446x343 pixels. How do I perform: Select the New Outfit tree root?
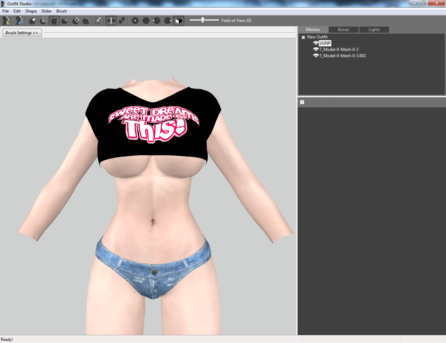[317, 37]
